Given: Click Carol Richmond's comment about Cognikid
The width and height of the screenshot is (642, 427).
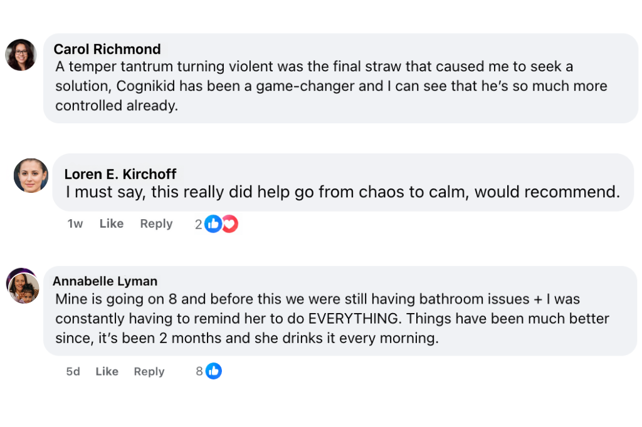Looking at the screenshot, I should point(331,86).
